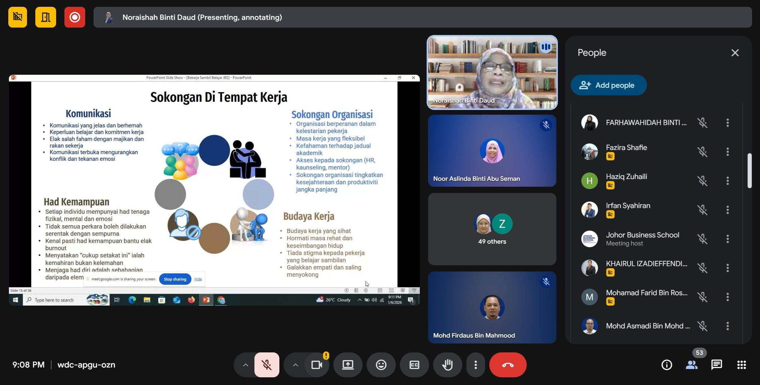Click the People list scrollbar
The height and width of the screenshot is (385, 760).
[749, 171]
